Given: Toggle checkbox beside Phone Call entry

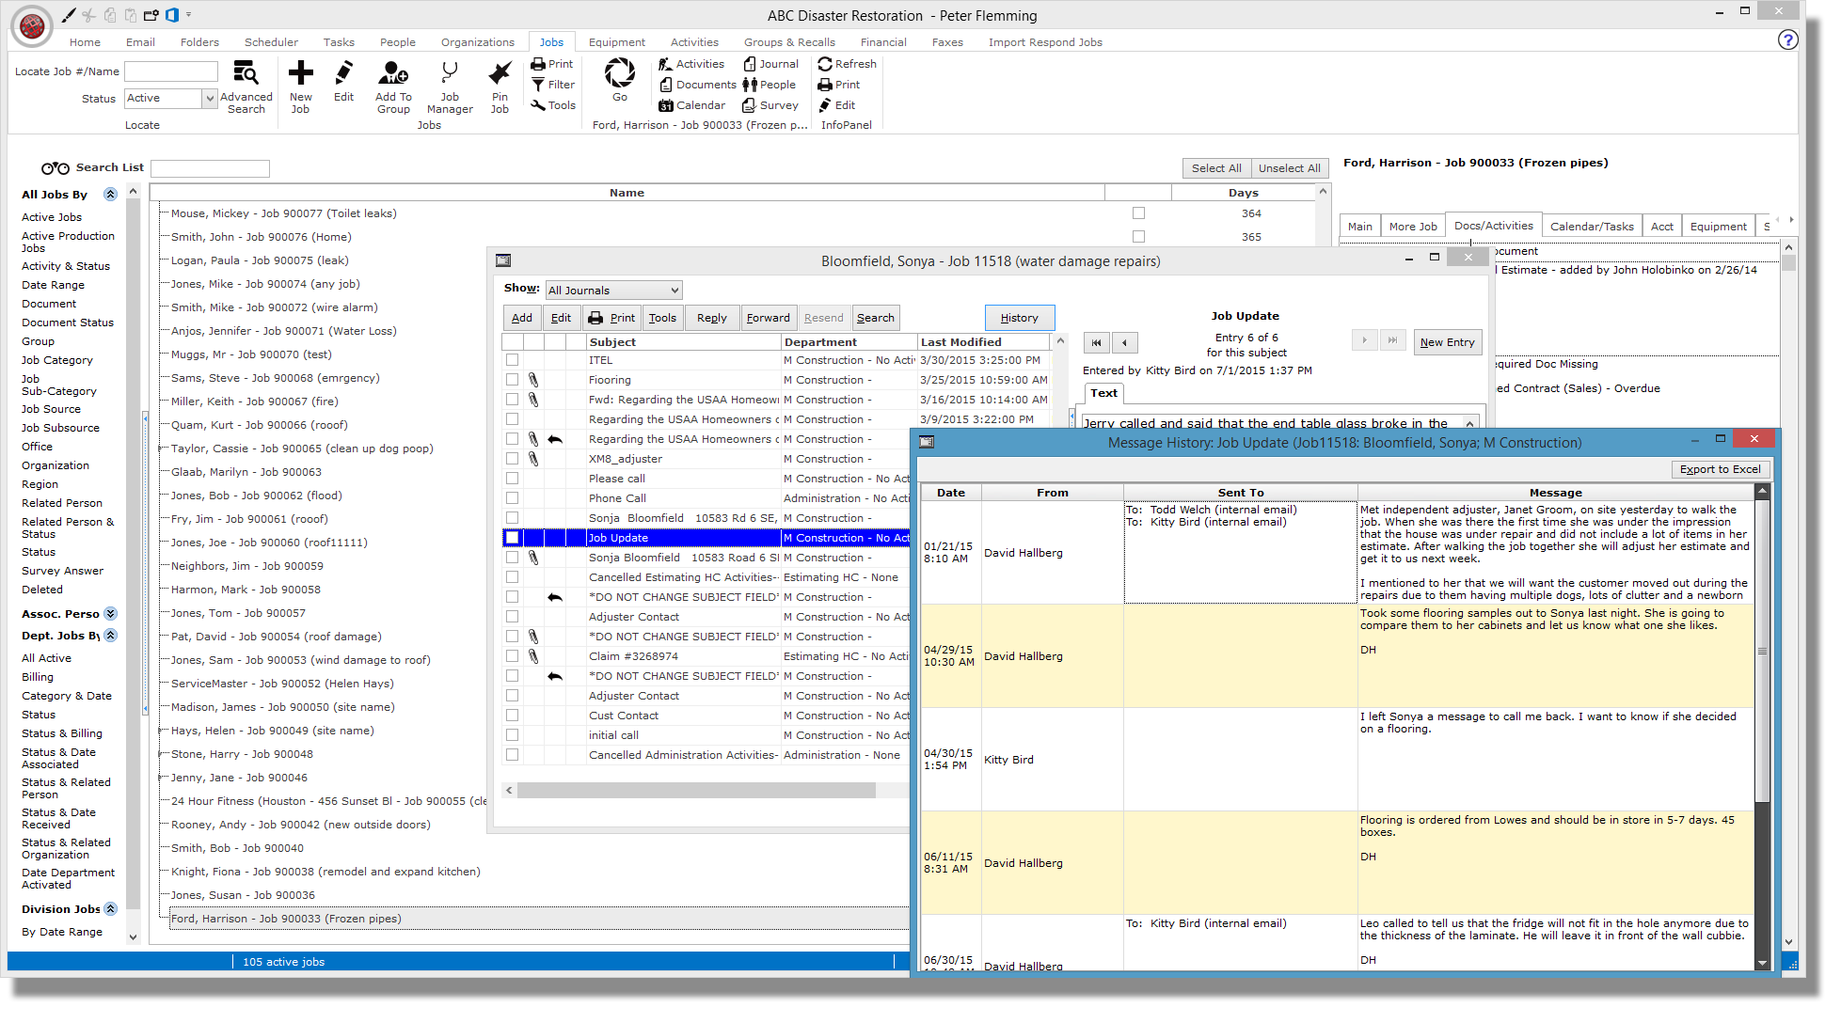Looking at the screenshot, I should pyautogui.click(x=512, y=498).
